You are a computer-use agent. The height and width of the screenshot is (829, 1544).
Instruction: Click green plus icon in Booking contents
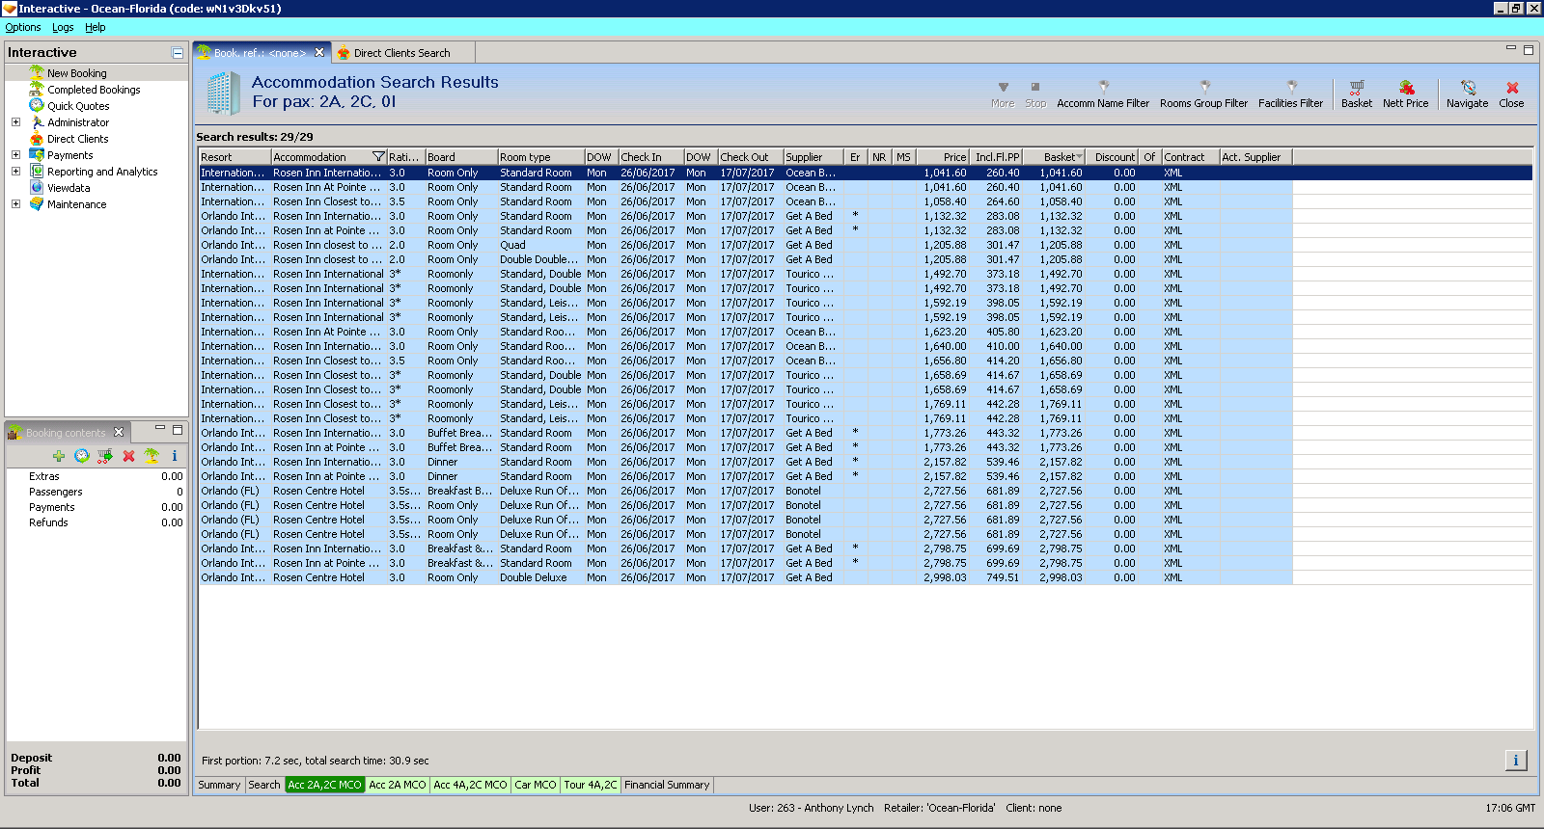point(59,456)
